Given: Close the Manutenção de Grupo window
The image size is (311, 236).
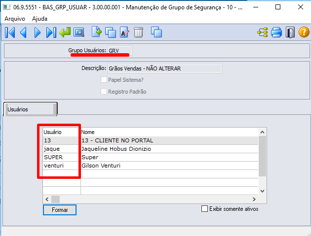Looking at the screenshot, I should point(301,7).
